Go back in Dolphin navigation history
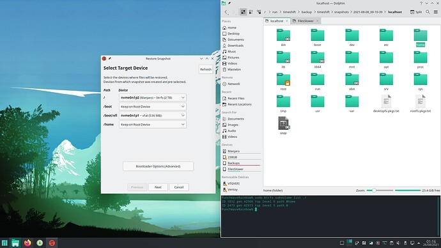 tap(226, 12)
